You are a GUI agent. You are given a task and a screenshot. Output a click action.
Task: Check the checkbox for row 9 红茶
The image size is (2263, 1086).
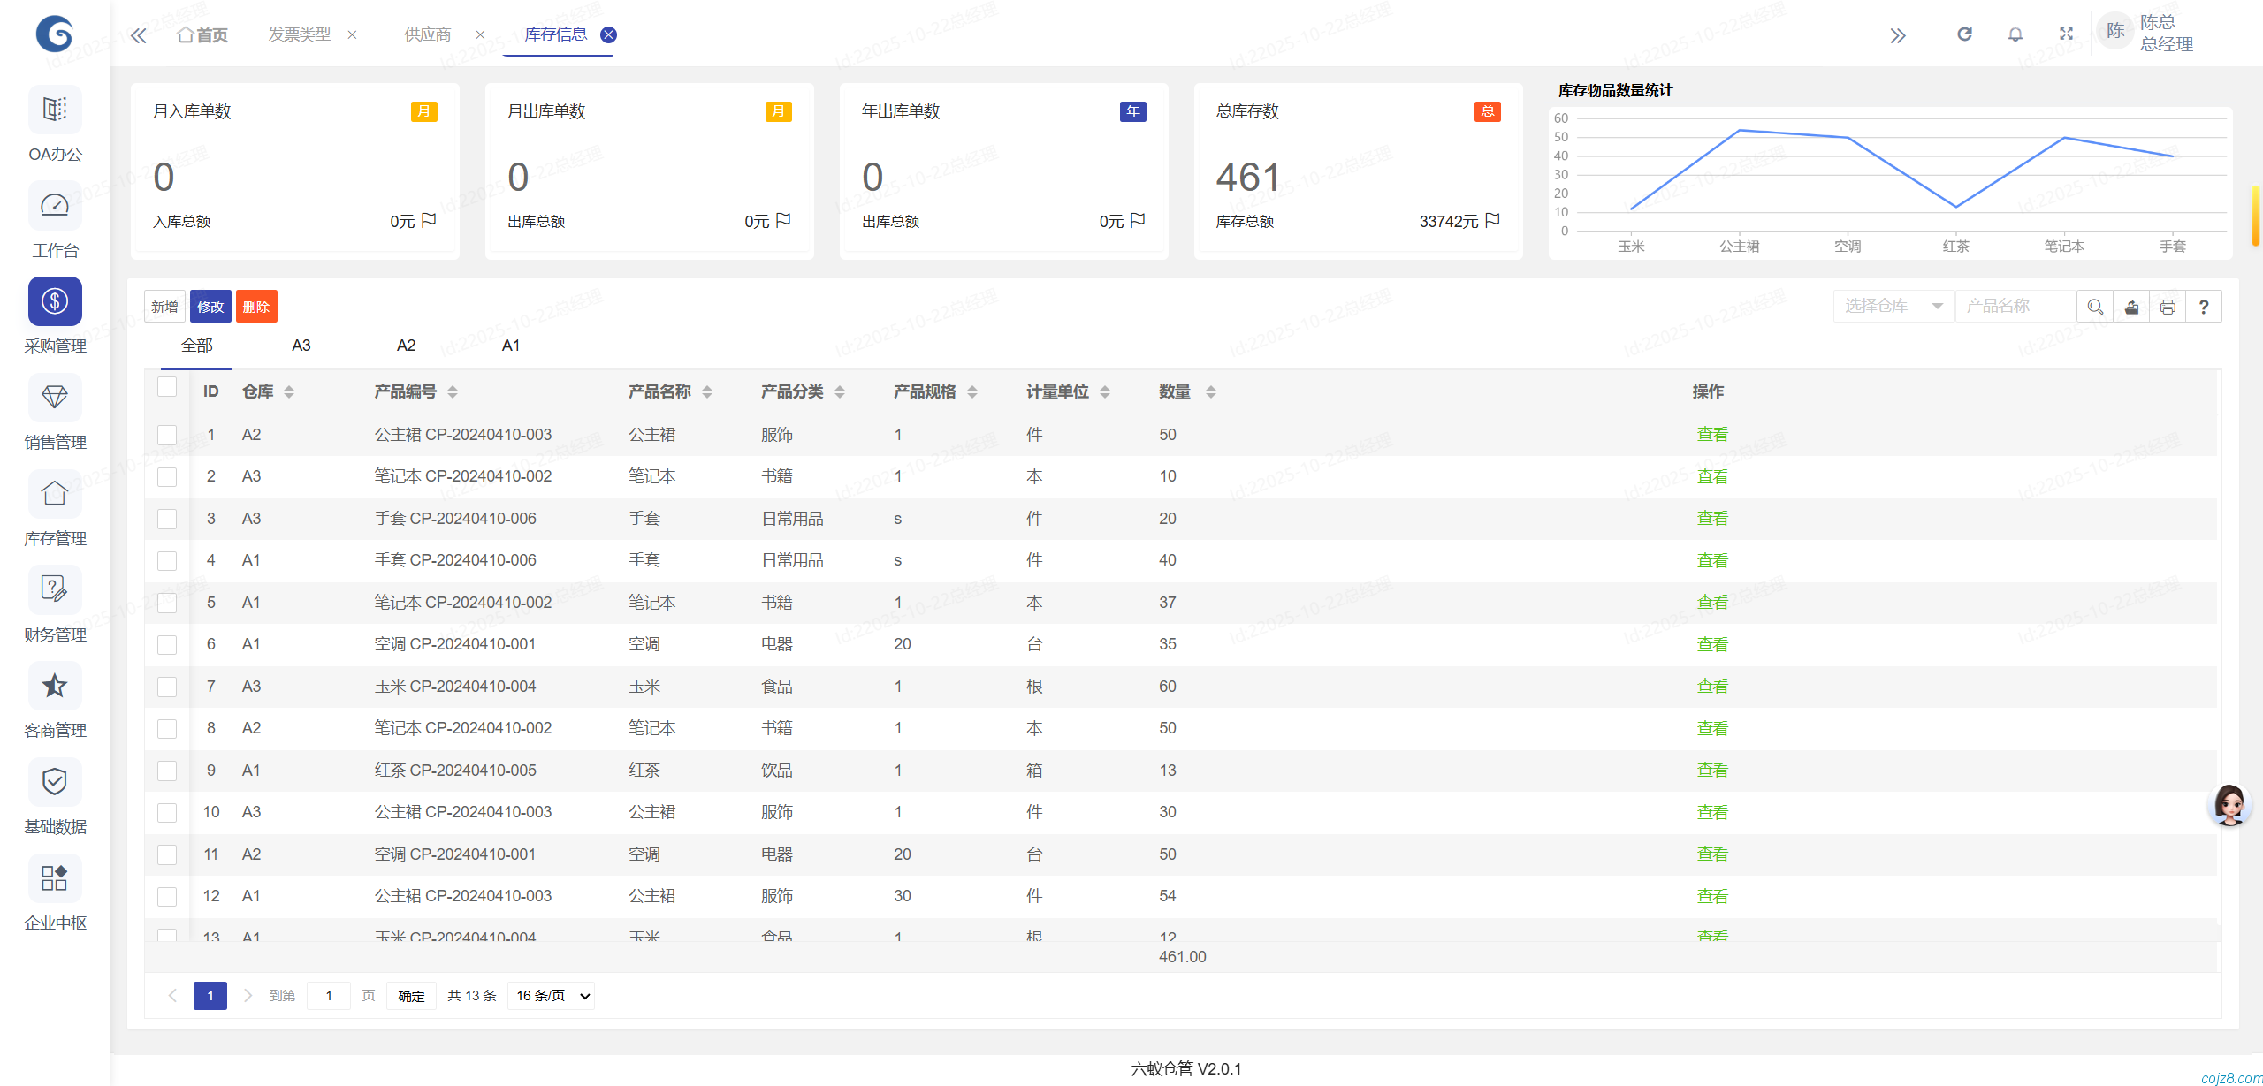coord(167,770)
